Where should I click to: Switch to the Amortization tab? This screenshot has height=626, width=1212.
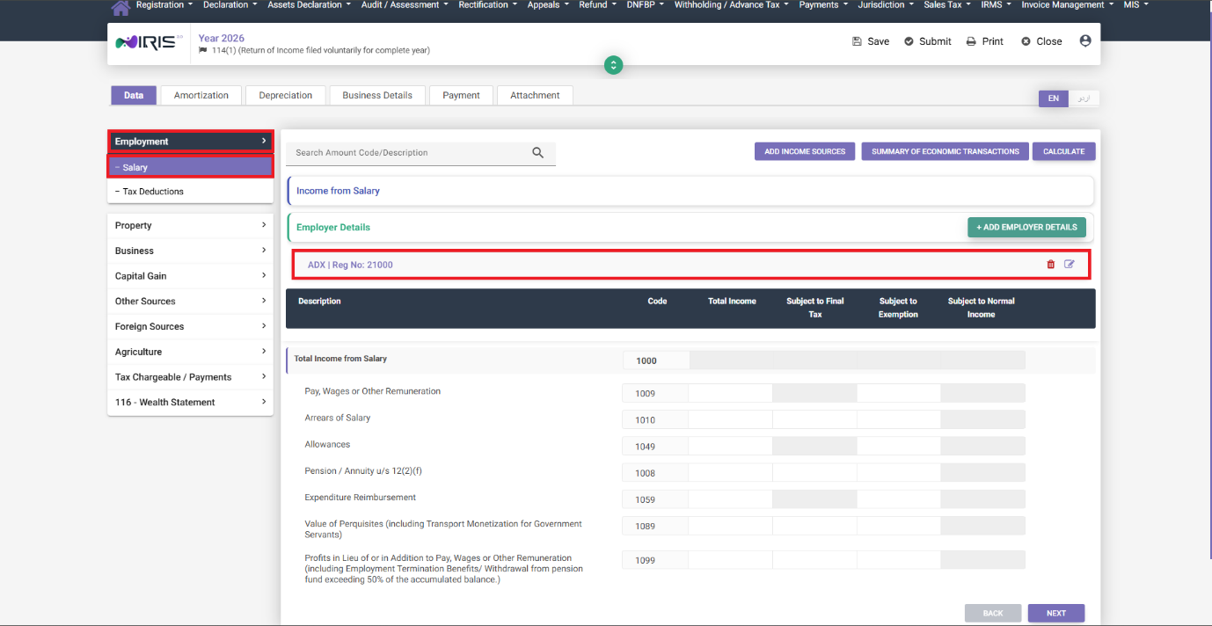[x=201, y=95]
